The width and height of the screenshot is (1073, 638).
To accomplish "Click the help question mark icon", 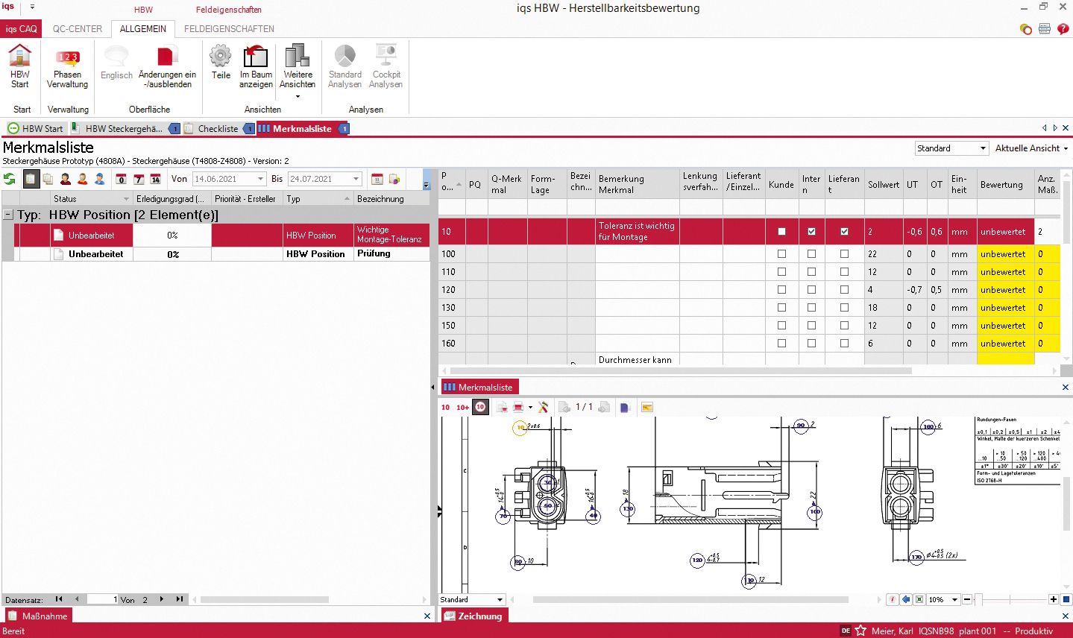I will click(x=1063, y=29).
